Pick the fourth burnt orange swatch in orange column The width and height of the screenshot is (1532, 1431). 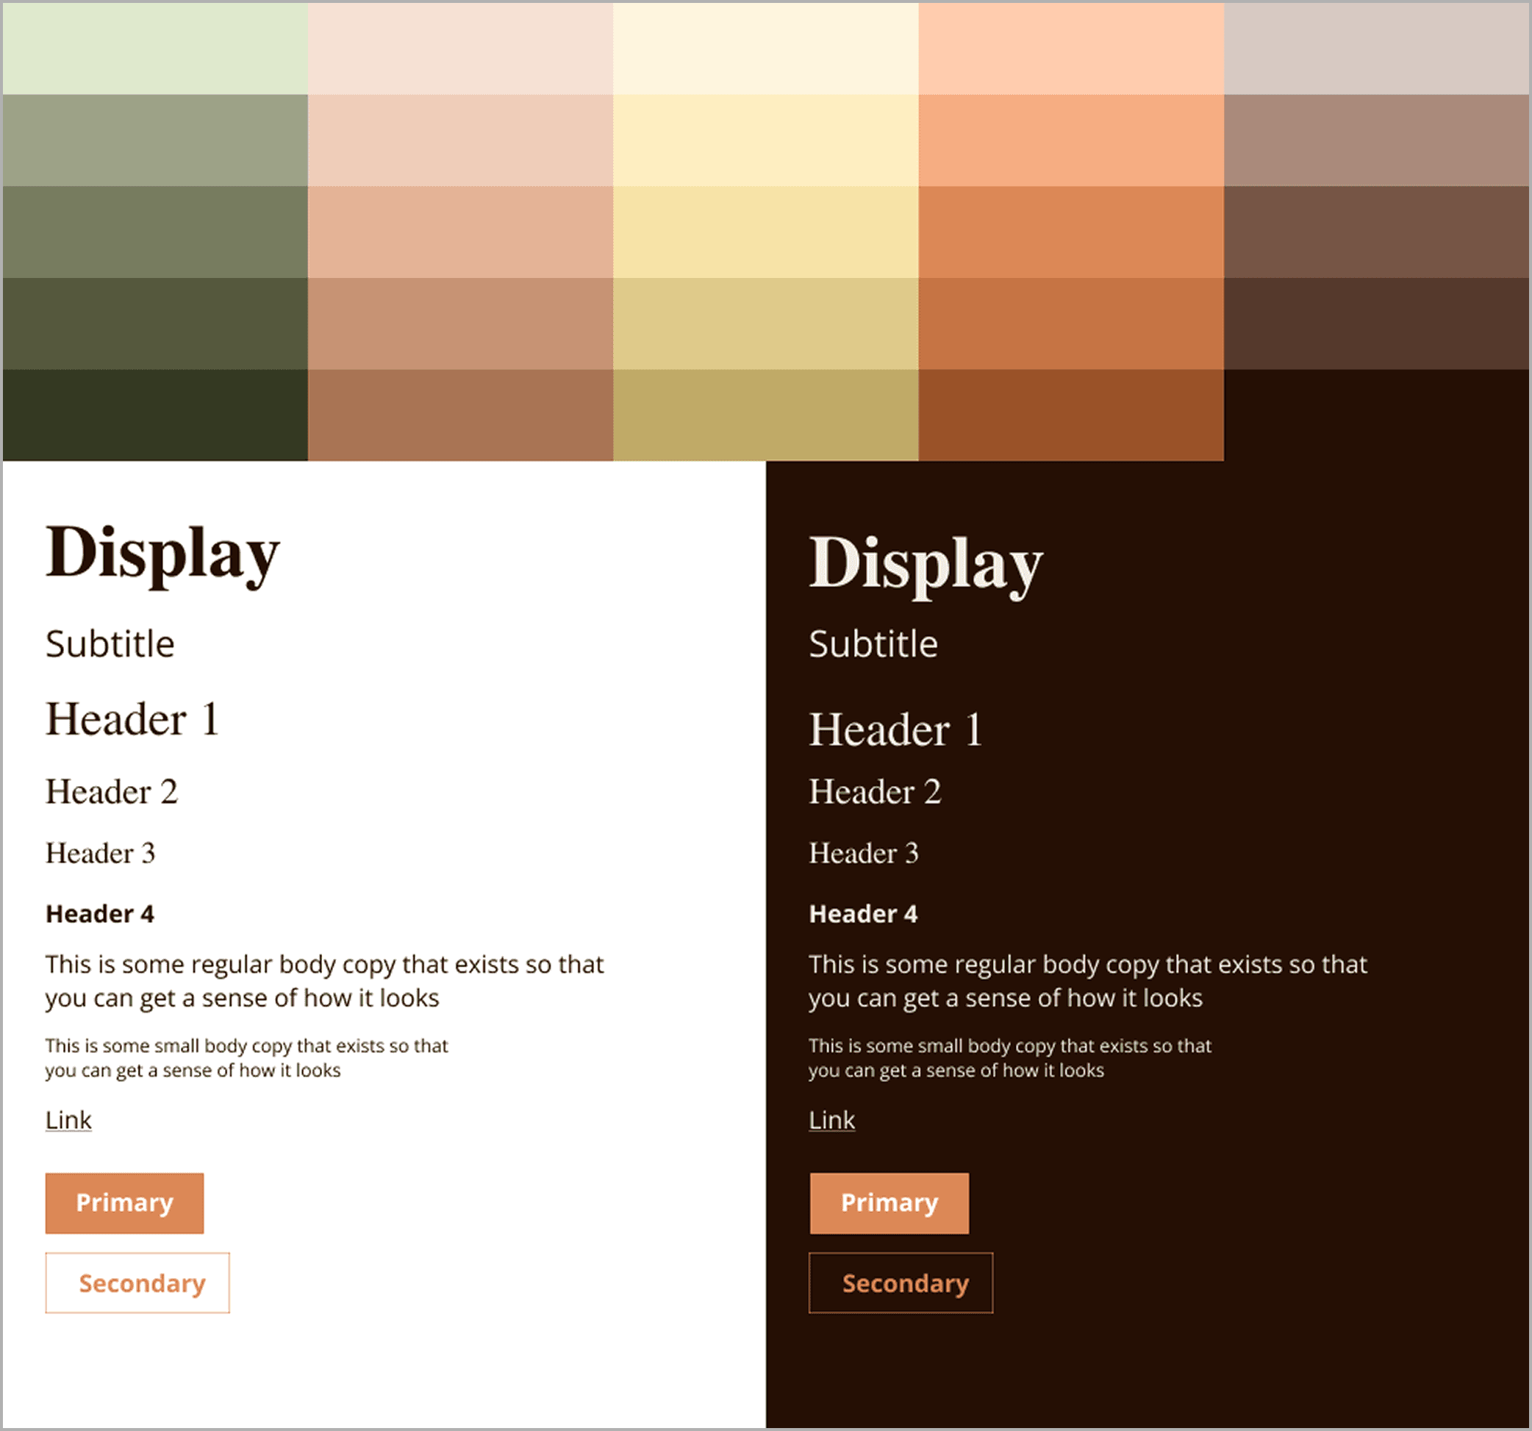(x=1071, y=324)
